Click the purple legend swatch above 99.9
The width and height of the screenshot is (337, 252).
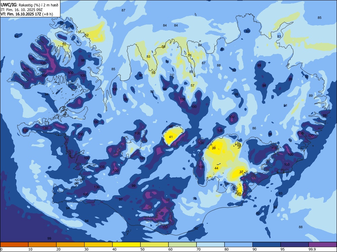pos(323,245)
